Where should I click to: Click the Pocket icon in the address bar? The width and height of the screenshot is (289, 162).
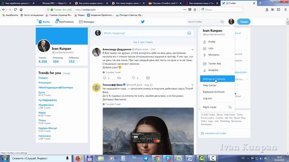point(190,9)
